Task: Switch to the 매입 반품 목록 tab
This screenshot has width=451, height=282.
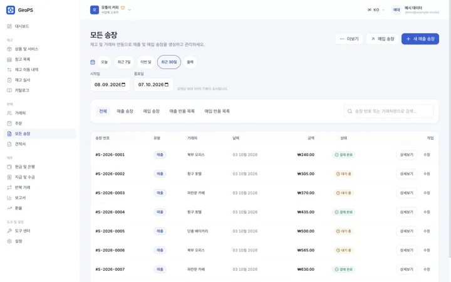Action: coord(217,112)
